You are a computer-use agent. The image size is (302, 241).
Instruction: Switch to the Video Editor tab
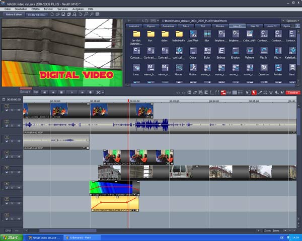coord(14,15)
